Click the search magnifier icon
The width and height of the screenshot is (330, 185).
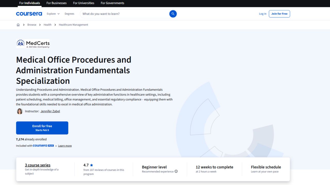point(173,14)
